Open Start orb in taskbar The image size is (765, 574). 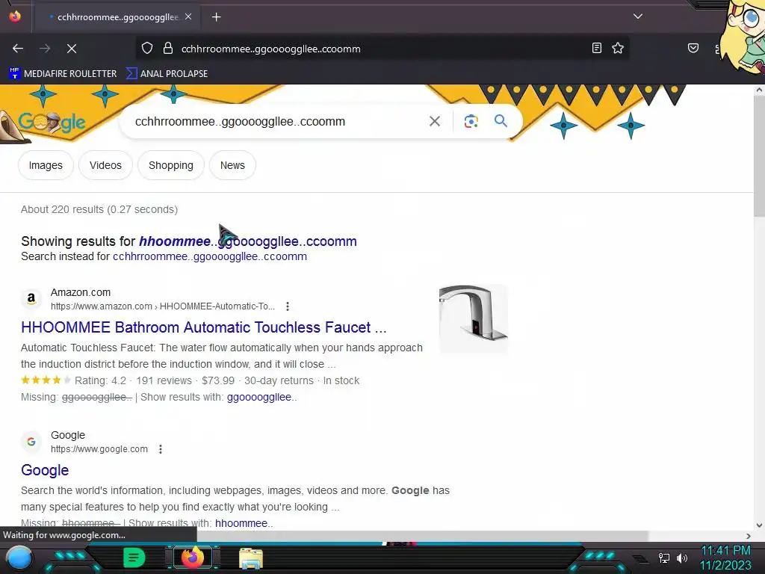pyautogui.click(x=19, y=558)
